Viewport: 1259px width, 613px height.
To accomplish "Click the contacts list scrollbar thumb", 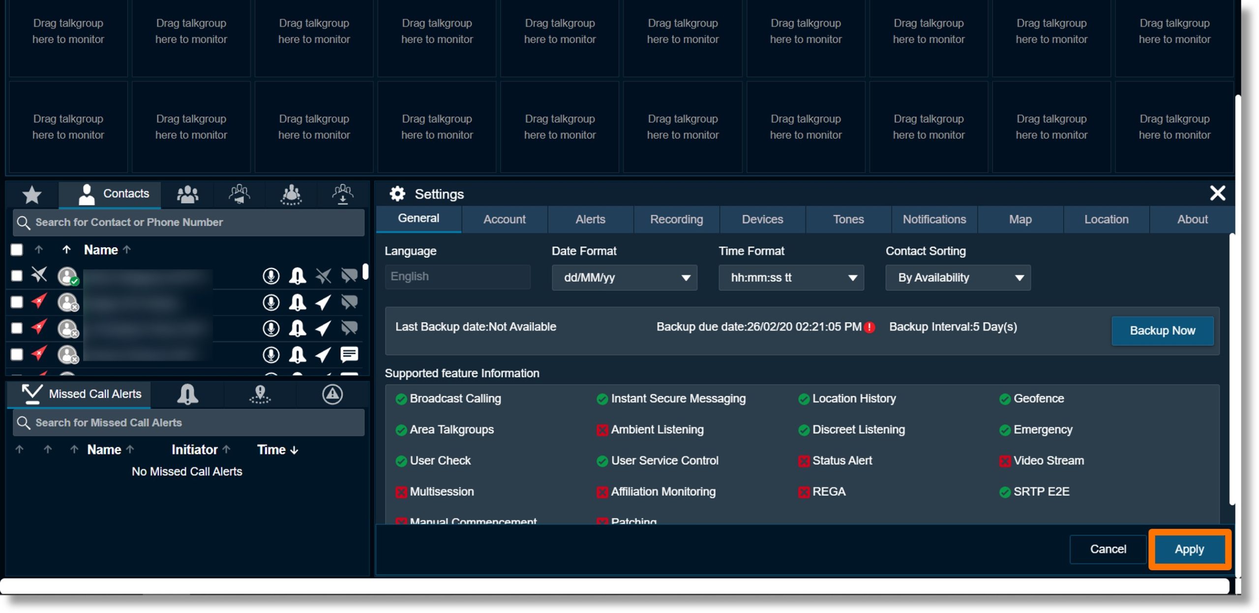I will coord(365,272).
